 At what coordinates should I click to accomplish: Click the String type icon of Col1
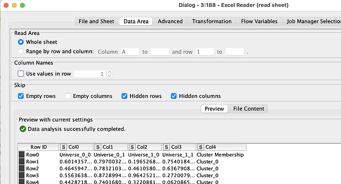tap(98, 147)
